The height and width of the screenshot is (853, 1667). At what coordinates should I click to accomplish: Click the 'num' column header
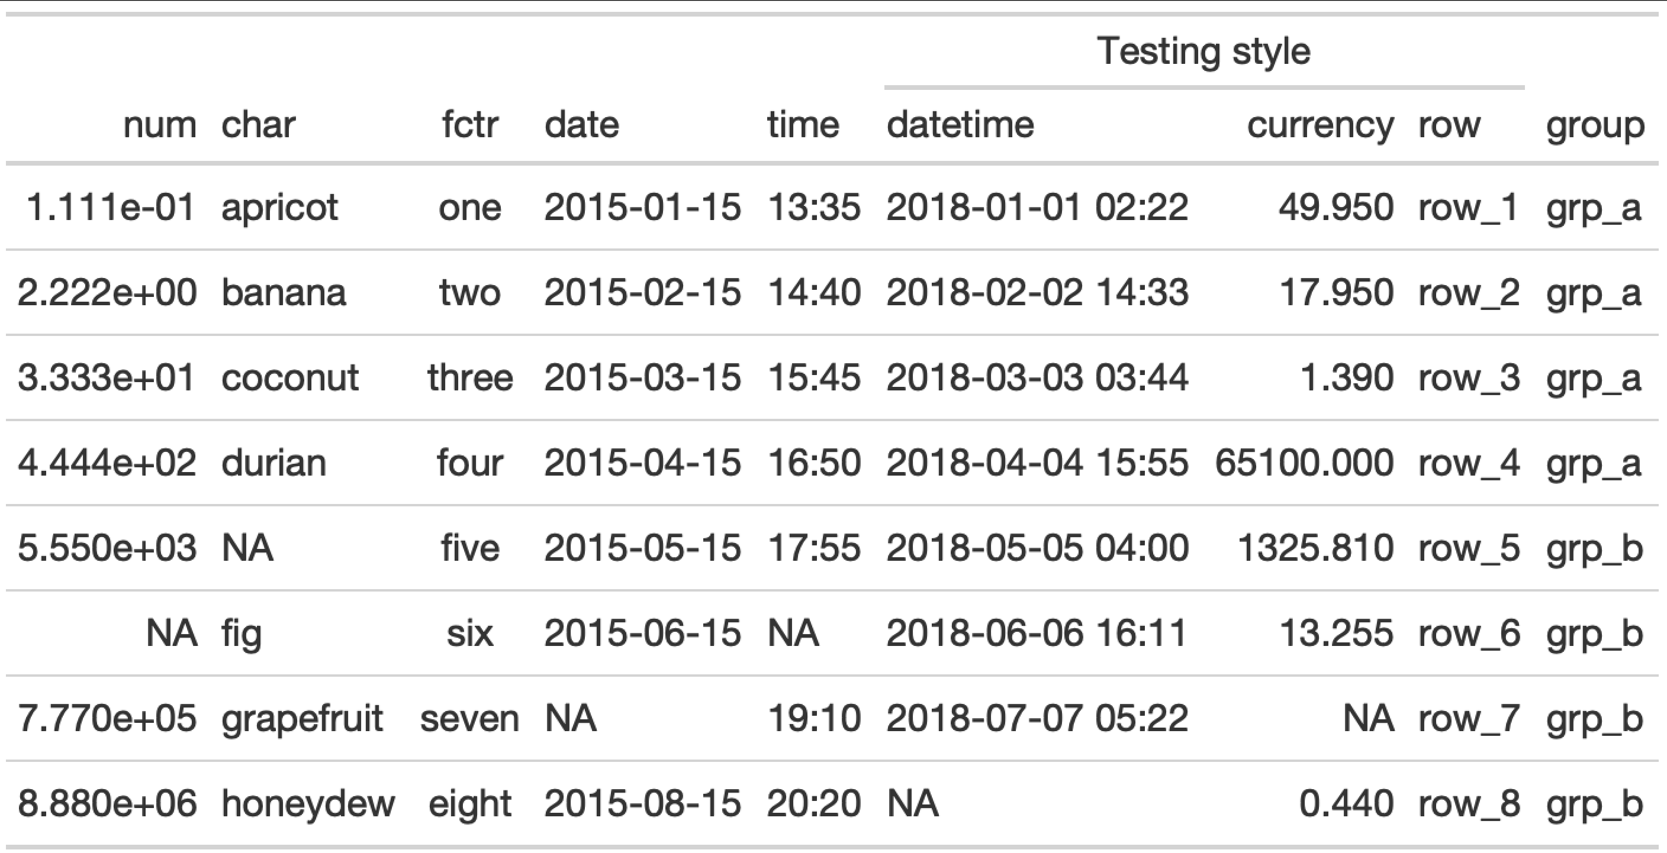[160, 124]
